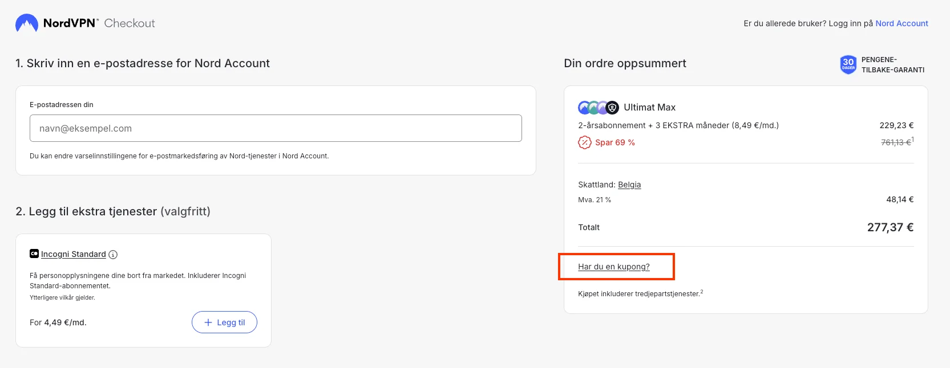The image size is (950, 368).
Task: Focus the e-postadressen din input field
Action: pyautogui.click(x=276, y=128)
